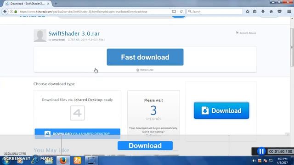
Task: Open the SwiftShader 3.0.rar title
Action: (x=74, y=33)
